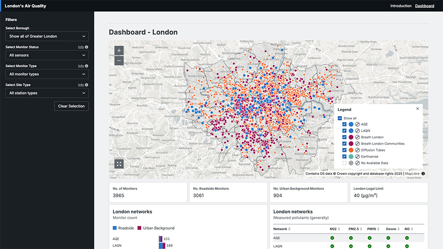Click the orange Diffusion Tubes legend dot
Viewport: 443px width, 249px height.
point(351,150)
